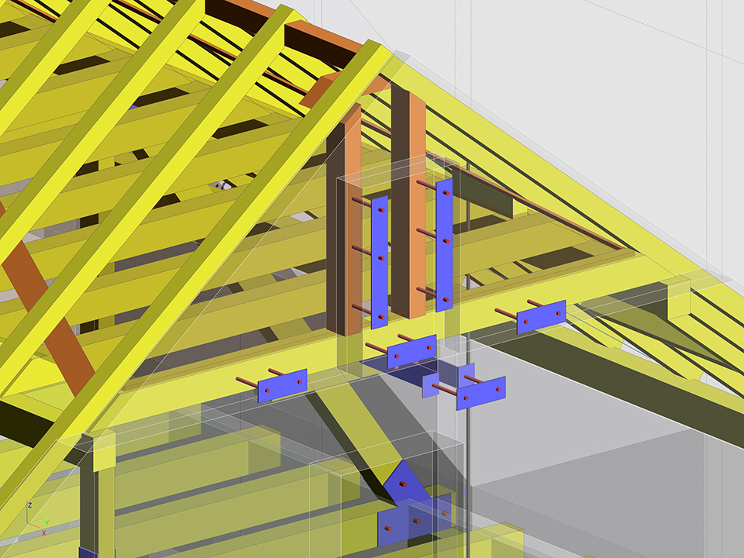
Task: Click the blue Z axis label
Action: coord(29,505)
